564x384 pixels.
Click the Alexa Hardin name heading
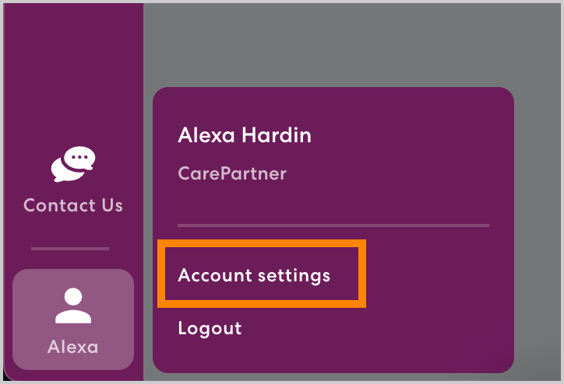tap(244, 135)
